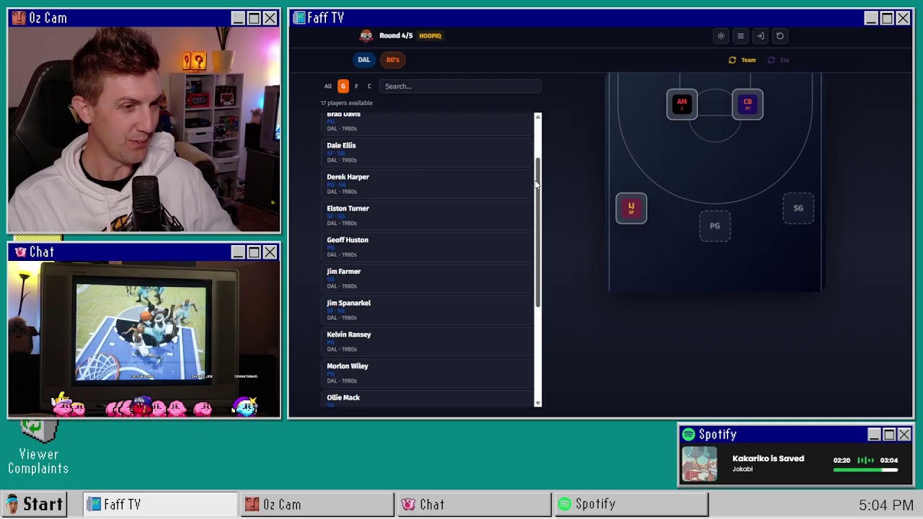This screenshot has width=923, height=519.
Task: Click the Spotify logo in widget
Action: [x=689, y=434]
